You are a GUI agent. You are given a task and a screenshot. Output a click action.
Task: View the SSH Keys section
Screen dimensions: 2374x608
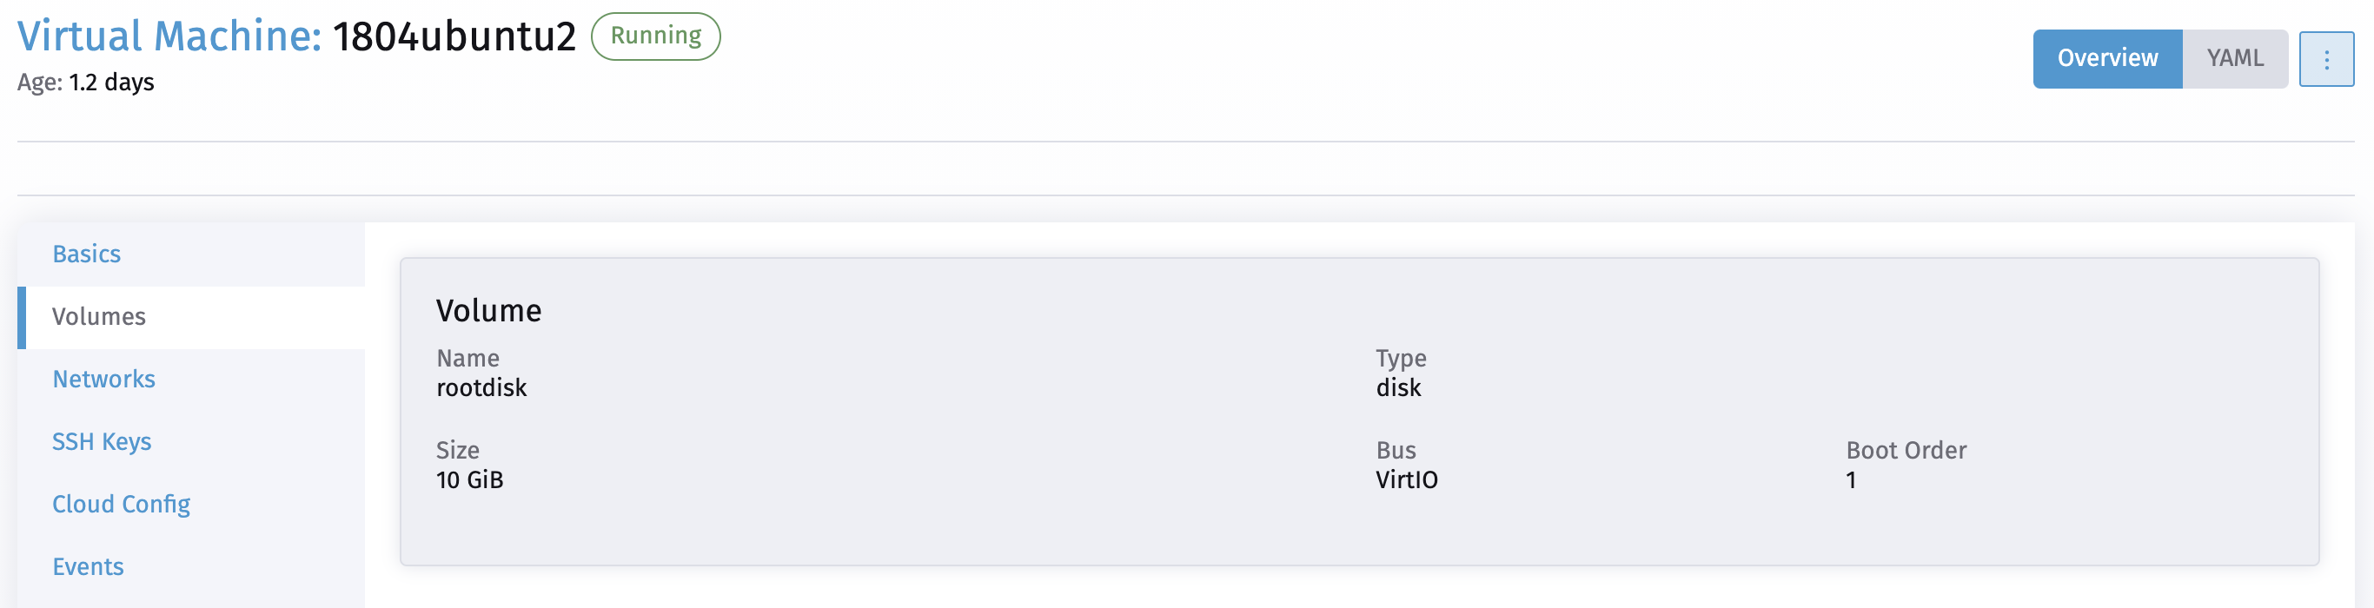click(x=102, y=441)
